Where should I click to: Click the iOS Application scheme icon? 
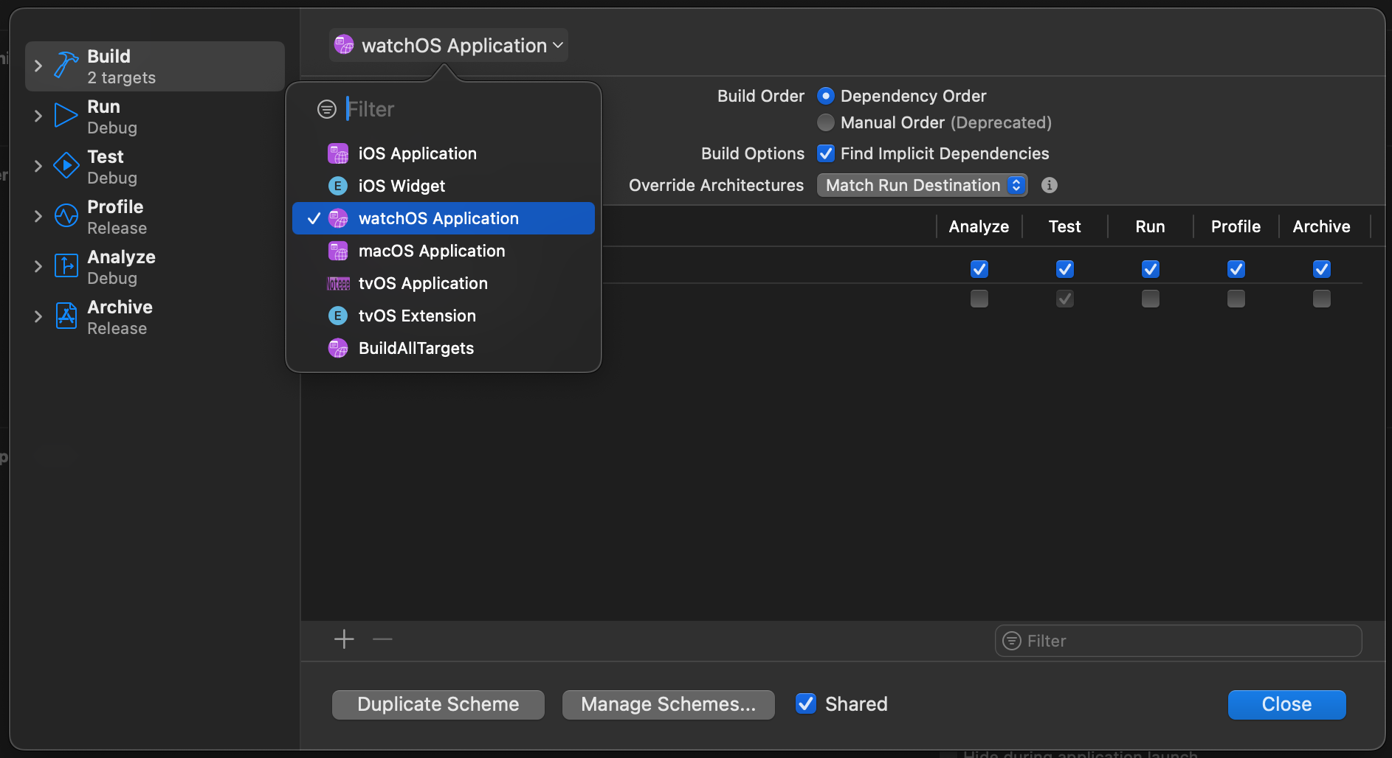(x=338, y=153)
